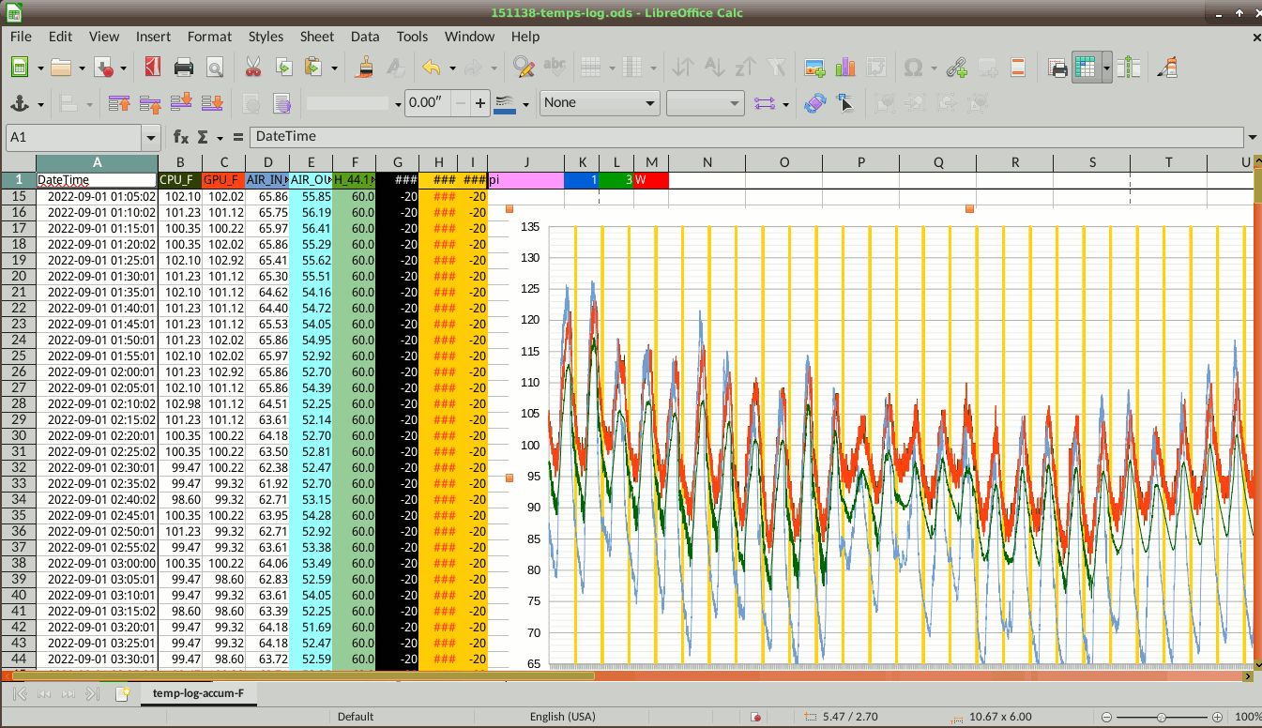Click the Undo arrow
The height and width of the screenshot is (728, 1262).
432,68
